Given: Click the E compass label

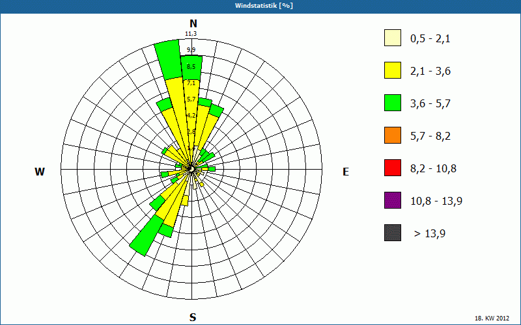Looking at the screenshot, I should (346, 172).
